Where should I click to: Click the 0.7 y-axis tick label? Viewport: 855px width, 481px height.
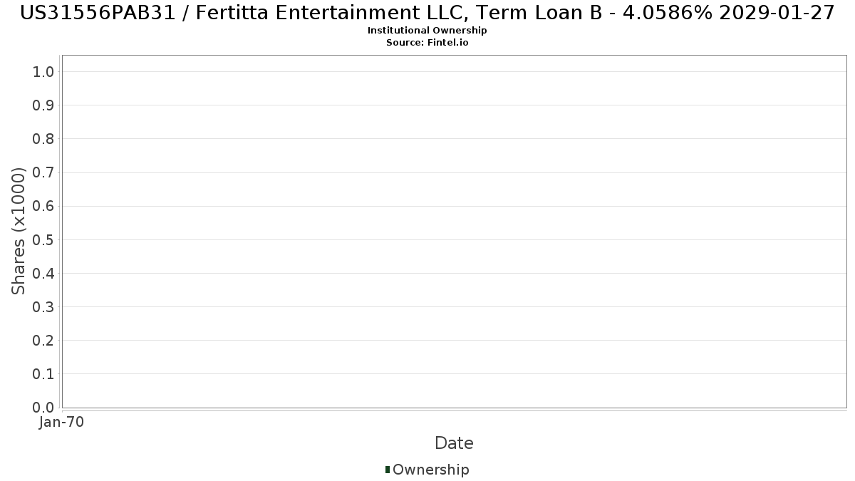[x=43, y=172]
